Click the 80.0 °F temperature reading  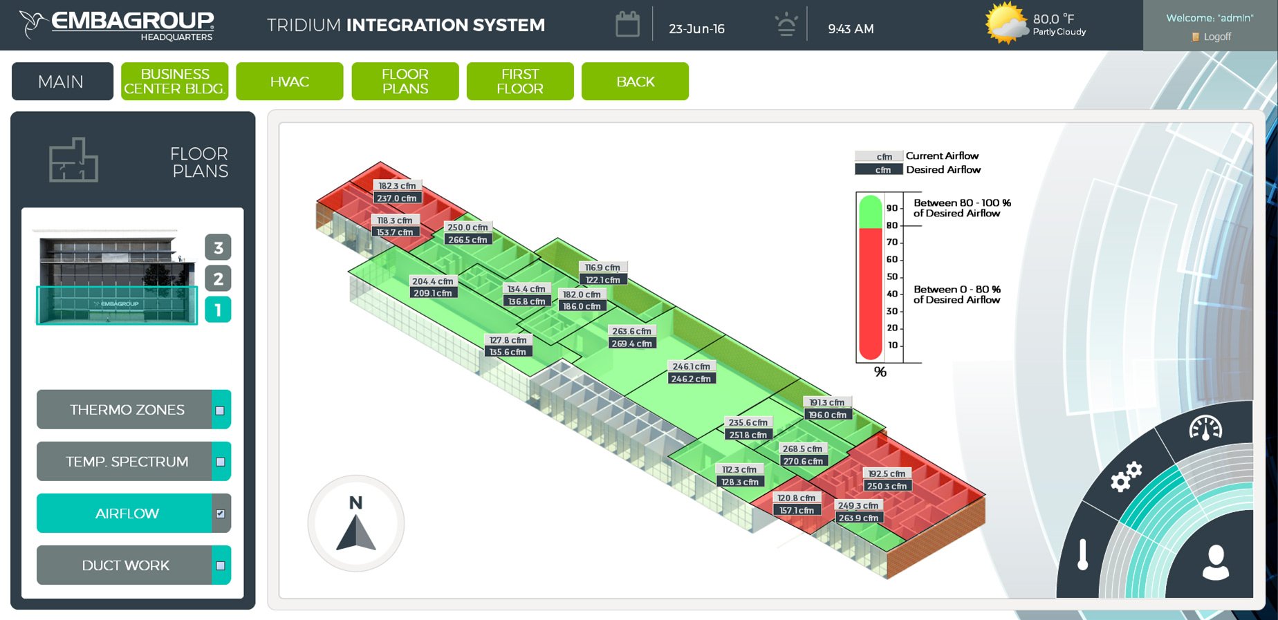(1053, 19)
